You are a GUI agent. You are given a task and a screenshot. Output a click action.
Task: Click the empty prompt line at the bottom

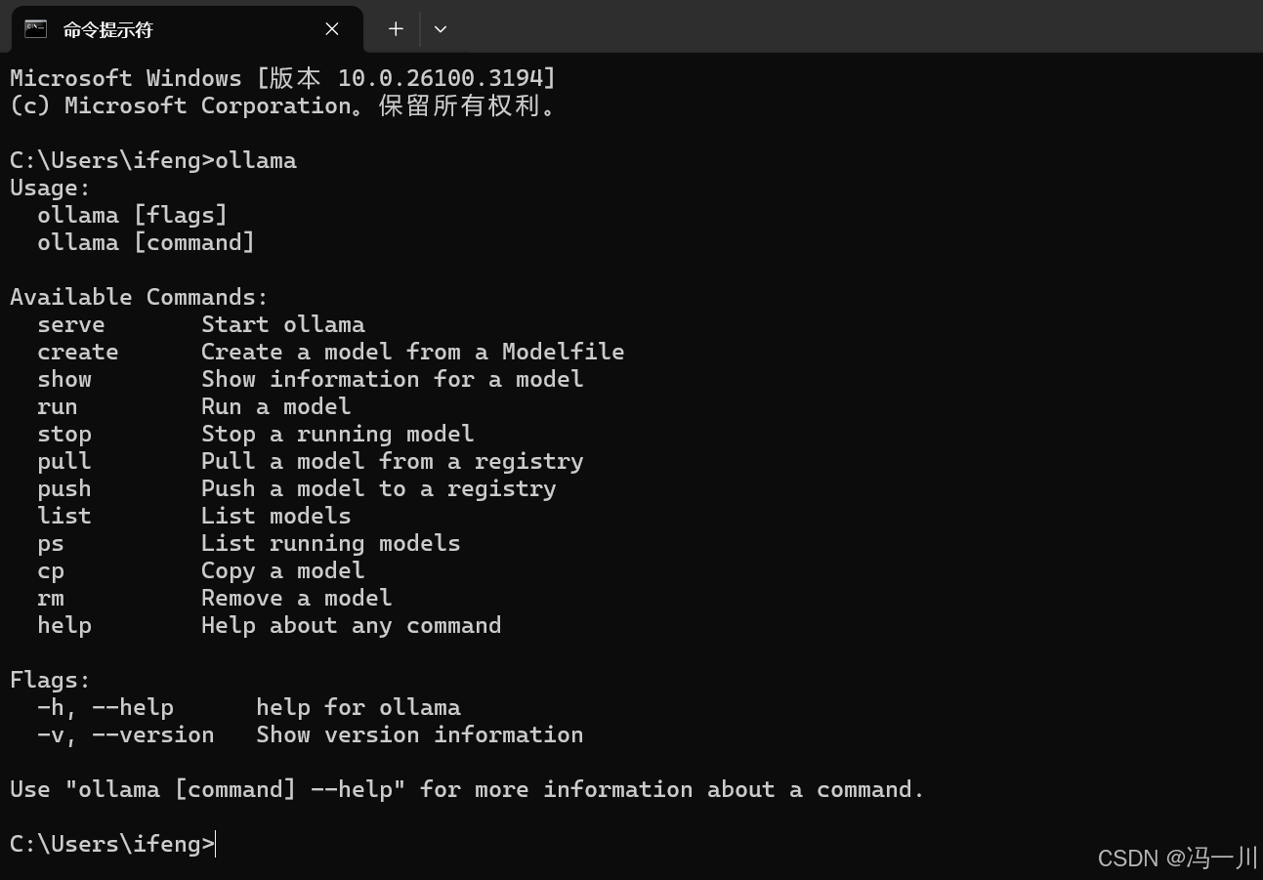click(x=631, y=844)
